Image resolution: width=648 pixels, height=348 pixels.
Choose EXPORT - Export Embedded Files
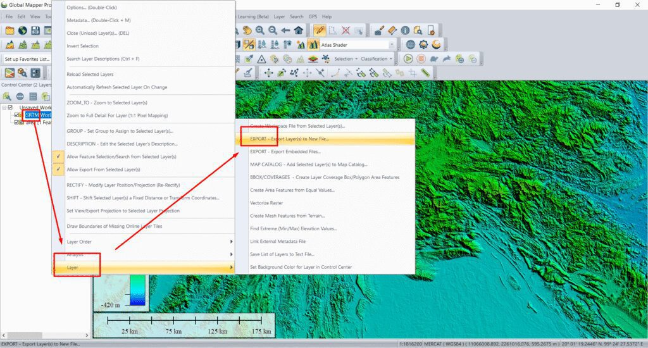coord(325,152)
